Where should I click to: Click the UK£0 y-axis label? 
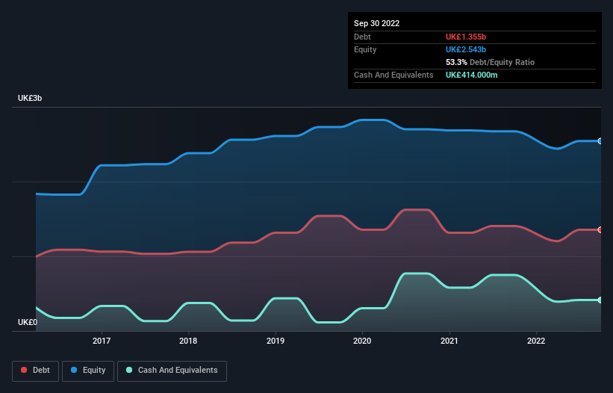pos(28,322)
